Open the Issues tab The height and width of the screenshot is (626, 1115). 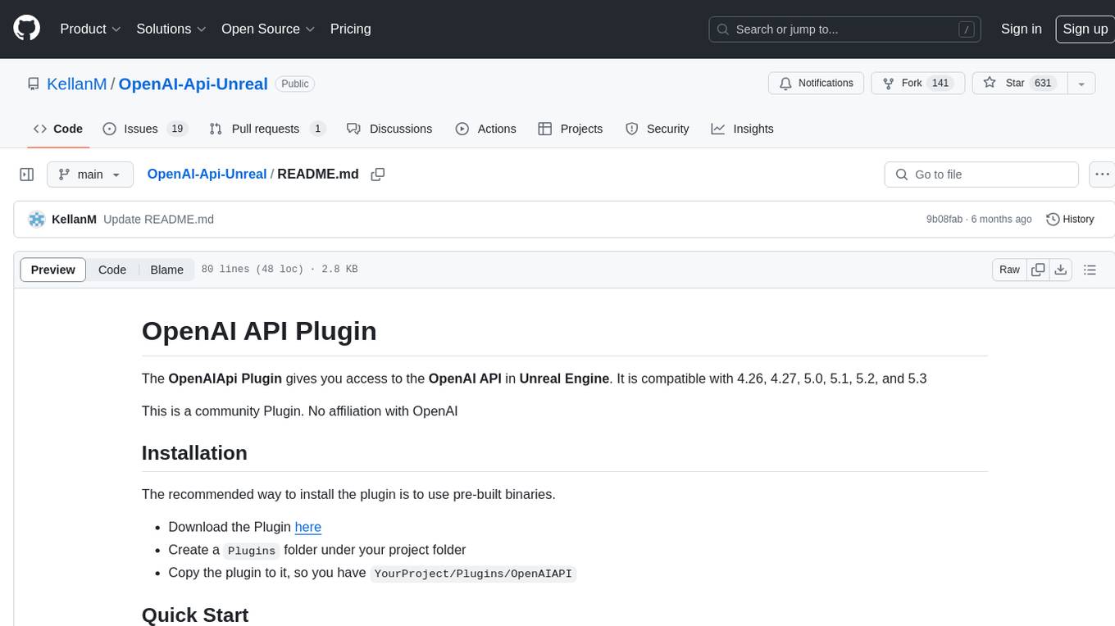point(145,129)
